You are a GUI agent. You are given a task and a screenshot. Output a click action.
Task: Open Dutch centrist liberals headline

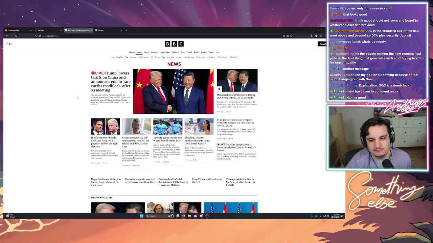pos(105,142)
